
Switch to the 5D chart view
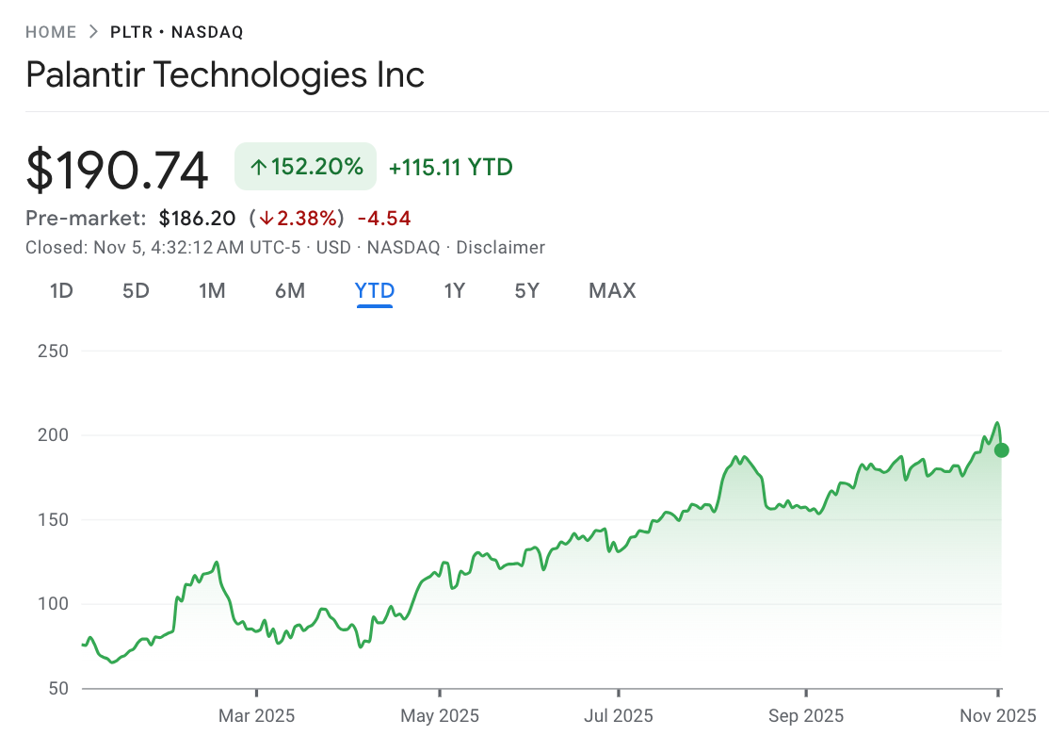(x=135, y=291)
